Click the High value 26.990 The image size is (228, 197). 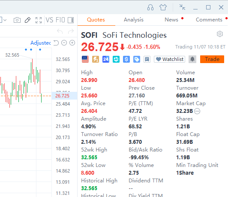[89, 80]
